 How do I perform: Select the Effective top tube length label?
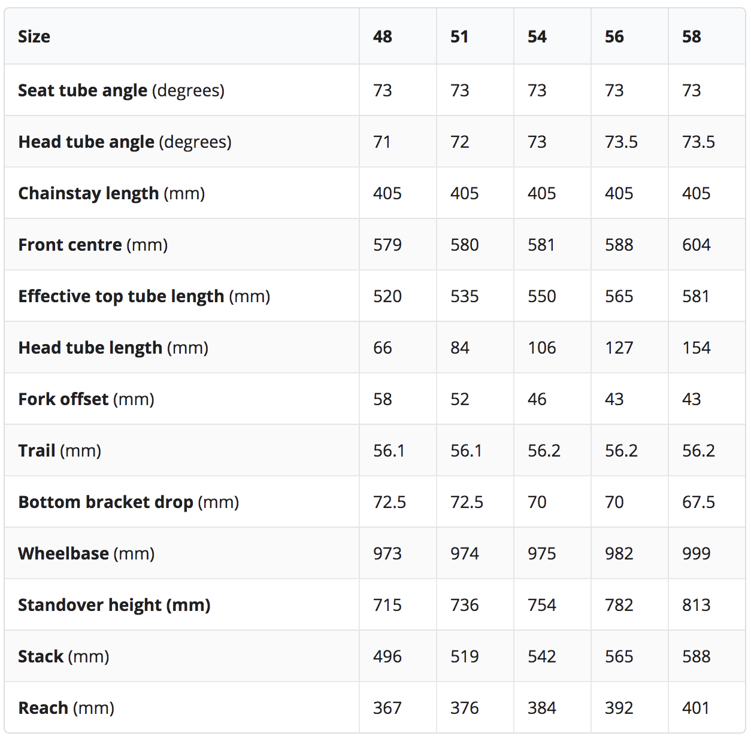[144, 296]
